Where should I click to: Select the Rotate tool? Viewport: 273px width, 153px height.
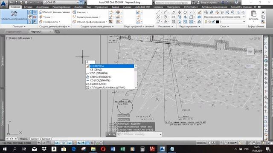pos(185,12)
